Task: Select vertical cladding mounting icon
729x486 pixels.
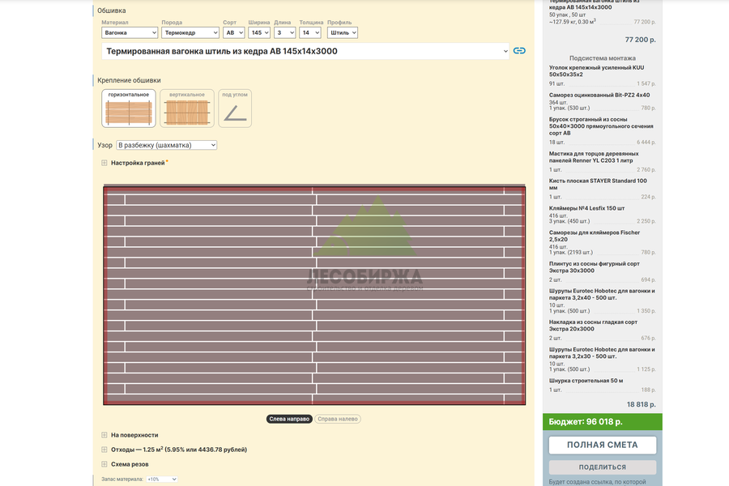Action: click(x=187, y=109)
